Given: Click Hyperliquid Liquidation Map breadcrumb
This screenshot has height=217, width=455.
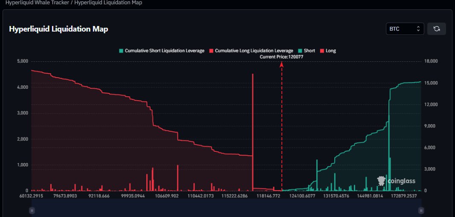Looking at the screenshot, I should click(108, 3).
